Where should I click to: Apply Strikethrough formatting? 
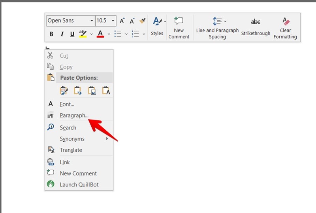click(256, 28)
